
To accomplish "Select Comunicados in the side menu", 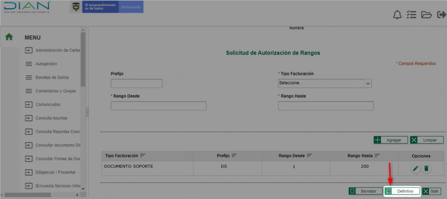I will pos(48,104).
